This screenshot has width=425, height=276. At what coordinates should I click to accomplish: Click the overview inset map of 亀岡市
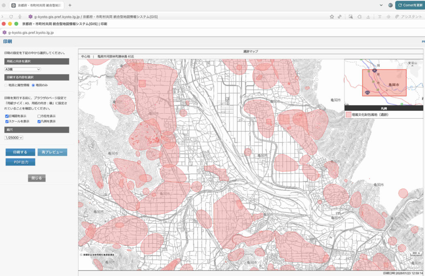point(383,82)
